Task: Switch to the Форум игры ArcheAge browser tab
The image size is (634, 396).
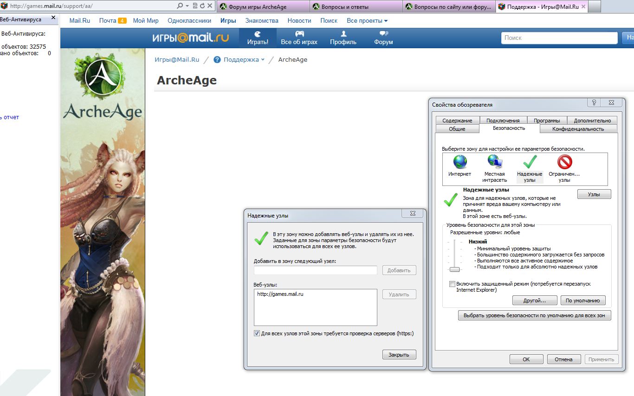Action: 262,6
